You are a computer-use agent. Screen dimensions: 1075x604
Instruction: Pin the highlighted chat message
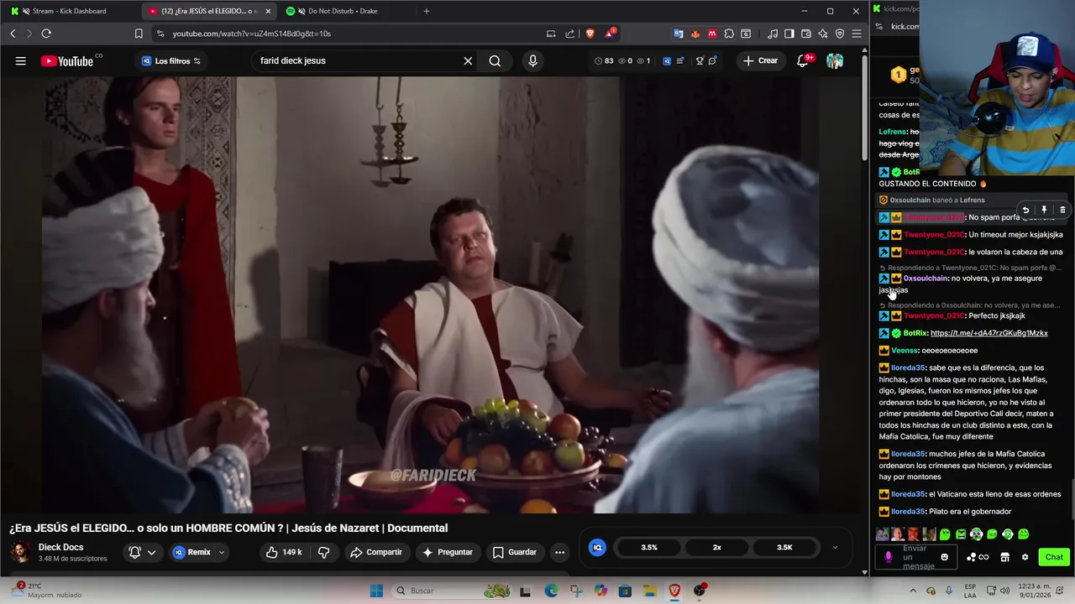click(1044, 210)
